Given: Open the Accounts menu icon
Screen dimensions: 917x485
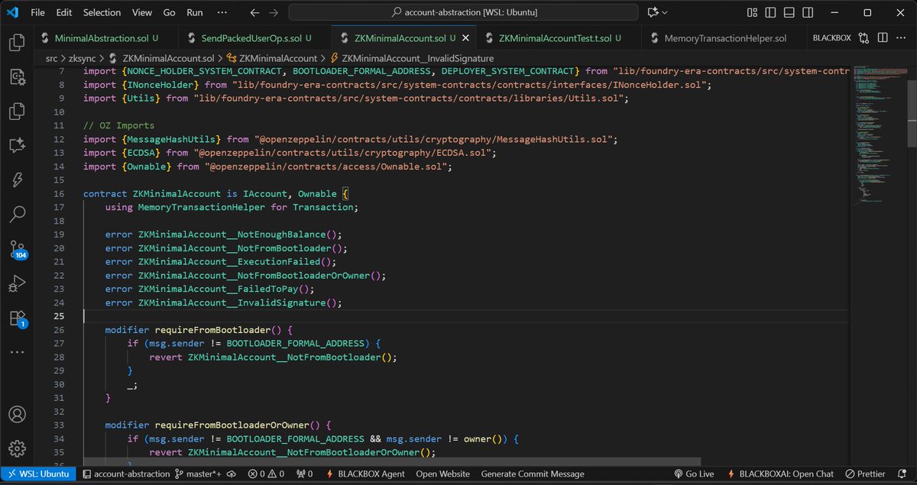Looking at the screenshot, I should (x=17, y=415).
